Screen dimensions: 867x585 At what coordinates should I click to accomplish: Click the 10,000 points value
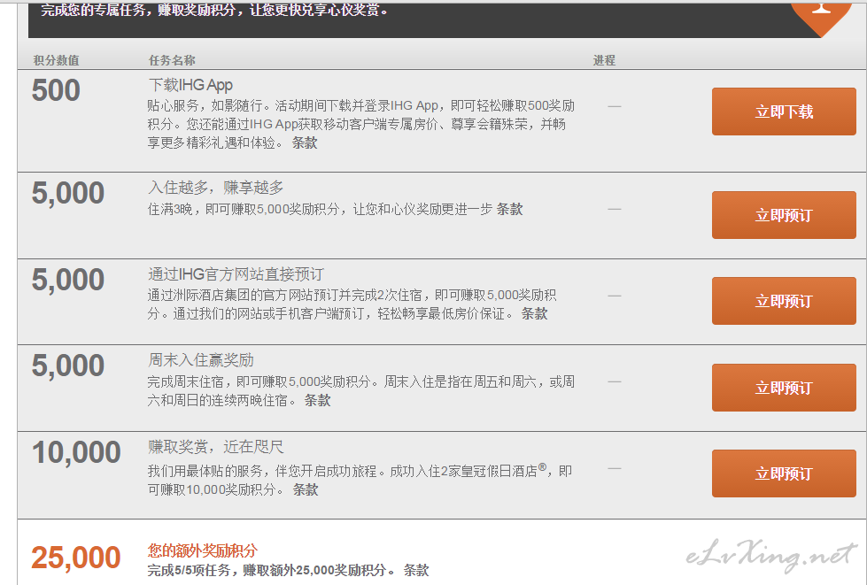coord(76,452)
